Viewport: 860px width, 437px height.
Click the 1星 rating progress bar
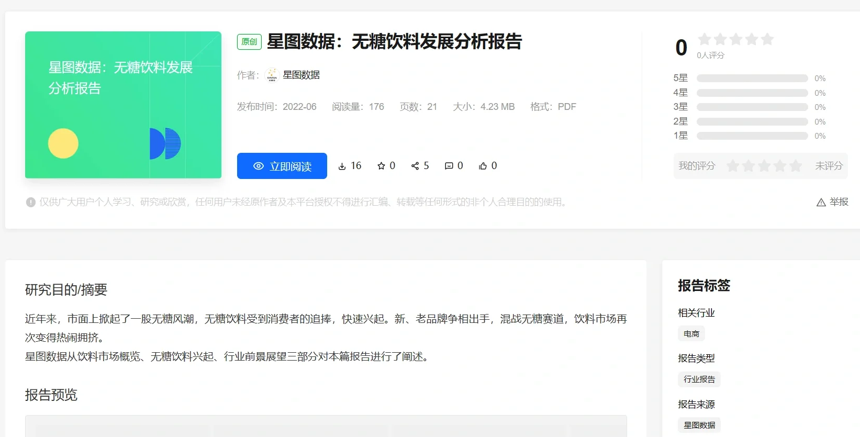pos(752,136)
